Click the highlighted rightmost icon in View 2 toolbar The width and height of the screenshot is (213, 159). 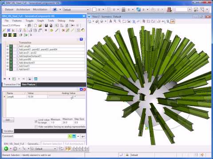pyautogui.click(x=173, y=21)
